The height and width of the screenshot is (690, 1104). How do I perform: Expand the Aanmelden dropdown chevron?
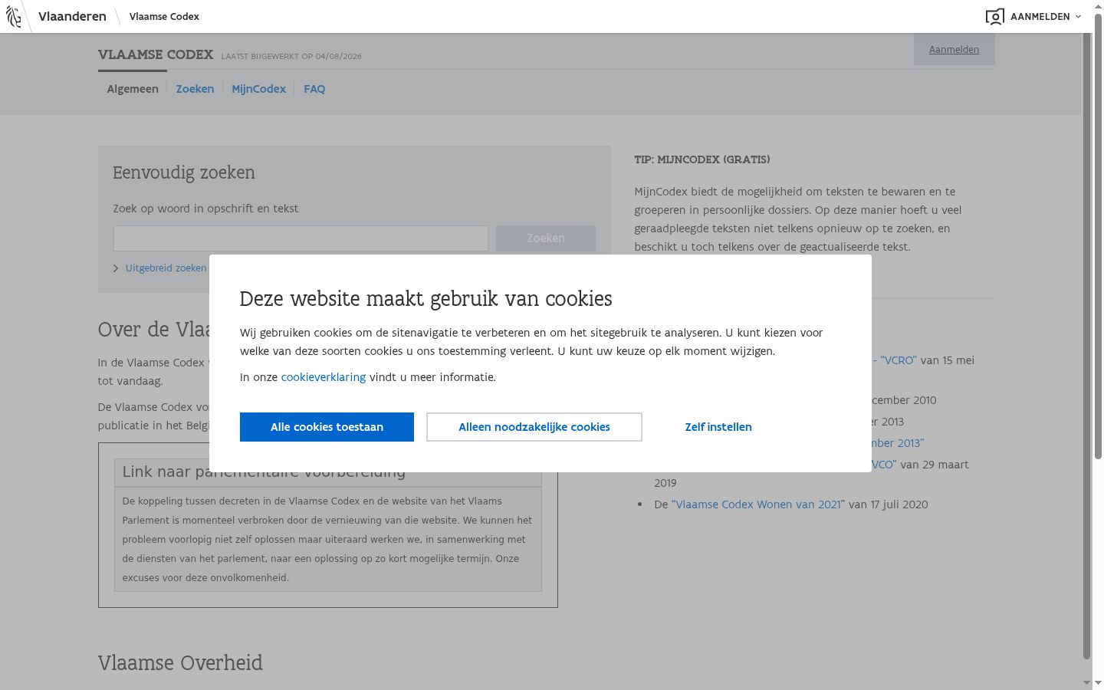click(x=1078, y=17)
